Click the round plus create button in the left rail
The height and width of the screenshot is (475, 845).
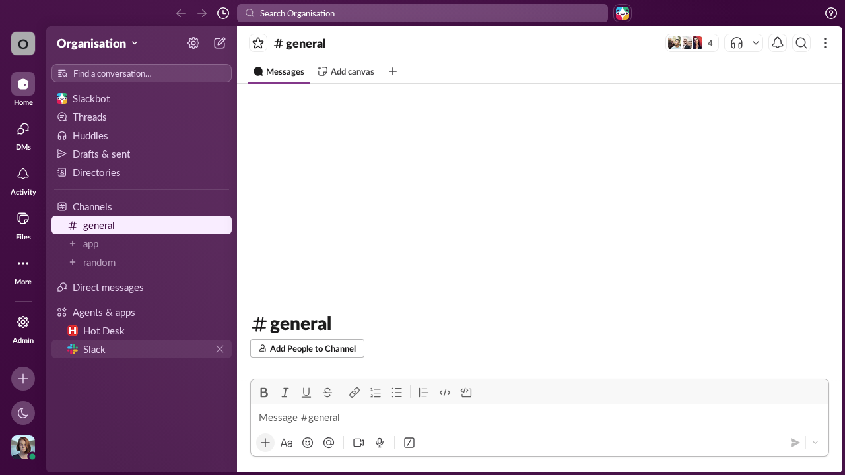[23, 379]
